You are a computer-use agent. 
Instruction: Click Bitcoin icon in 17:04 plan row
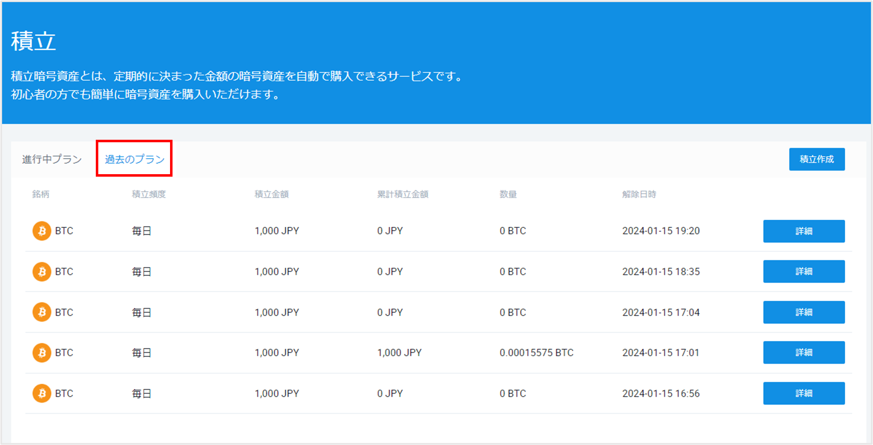coord(42,312)
